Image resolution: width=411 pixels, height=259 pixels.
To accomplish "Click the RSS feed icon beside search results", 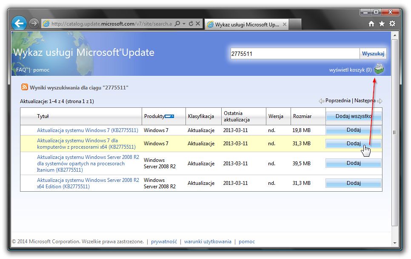I will (x=24, y=87).
